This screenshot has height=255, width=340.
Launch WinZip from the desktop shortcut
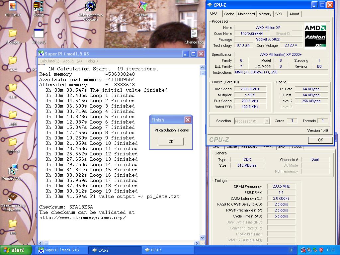tap(39, 9)
